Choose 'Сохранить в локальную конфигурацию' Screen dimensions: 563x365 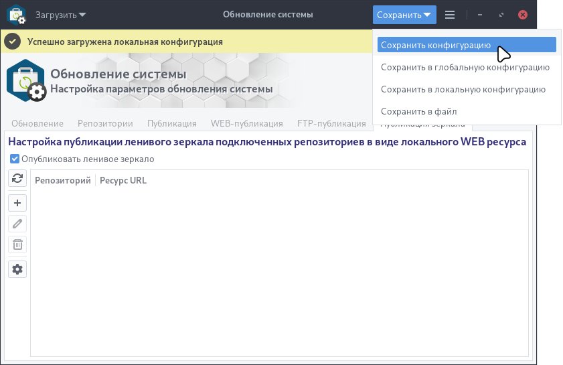[x=467, y=90]
